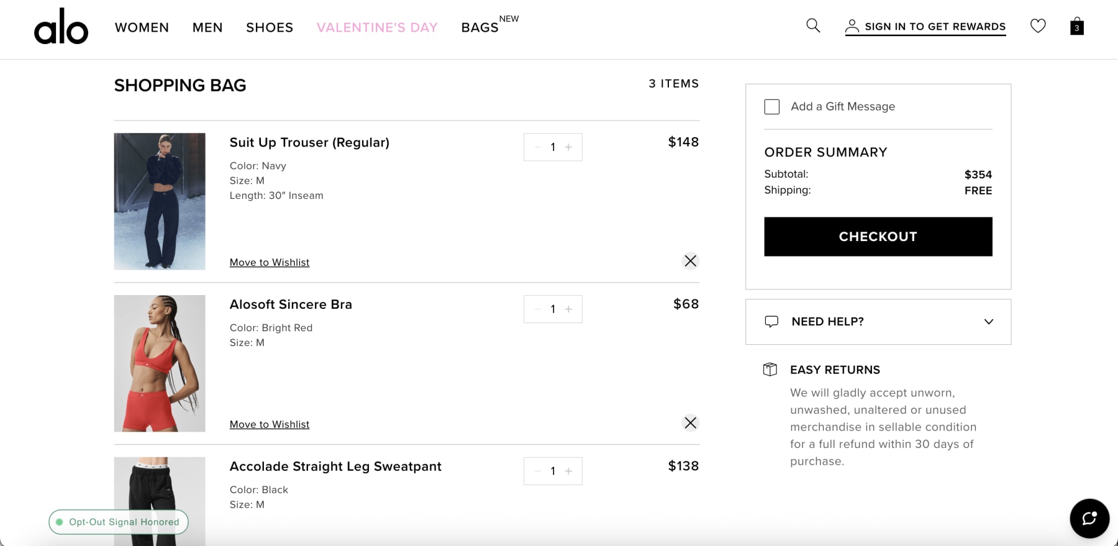Open the live chat bubble icon

pyautogui.click(x=1089, y=518)
